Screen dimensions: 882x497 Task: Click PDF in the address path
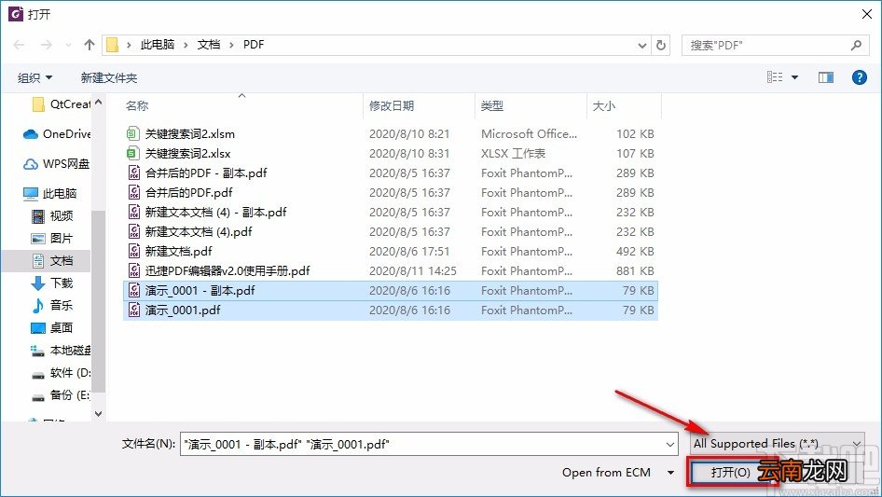[x=254, y=45]
